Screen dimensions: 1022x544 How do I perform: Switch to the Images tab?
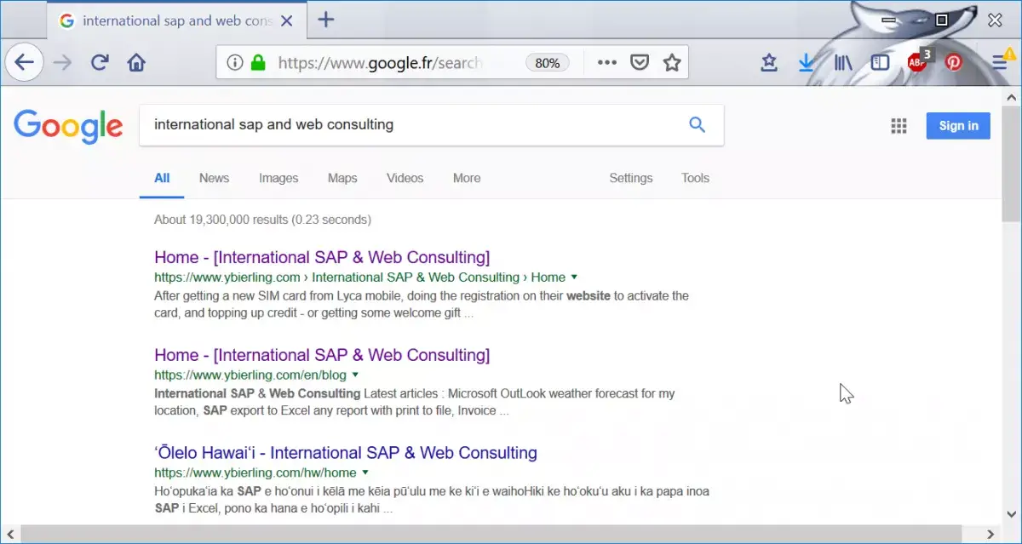pos(278,178)
